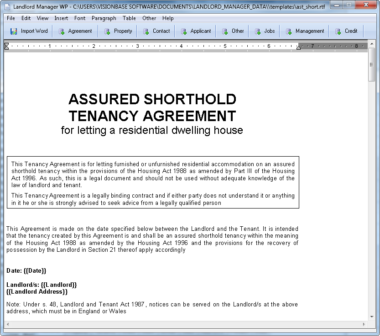
Task: Click the horizontal scrollbar right arrow
Action: (x=364, y=324)
